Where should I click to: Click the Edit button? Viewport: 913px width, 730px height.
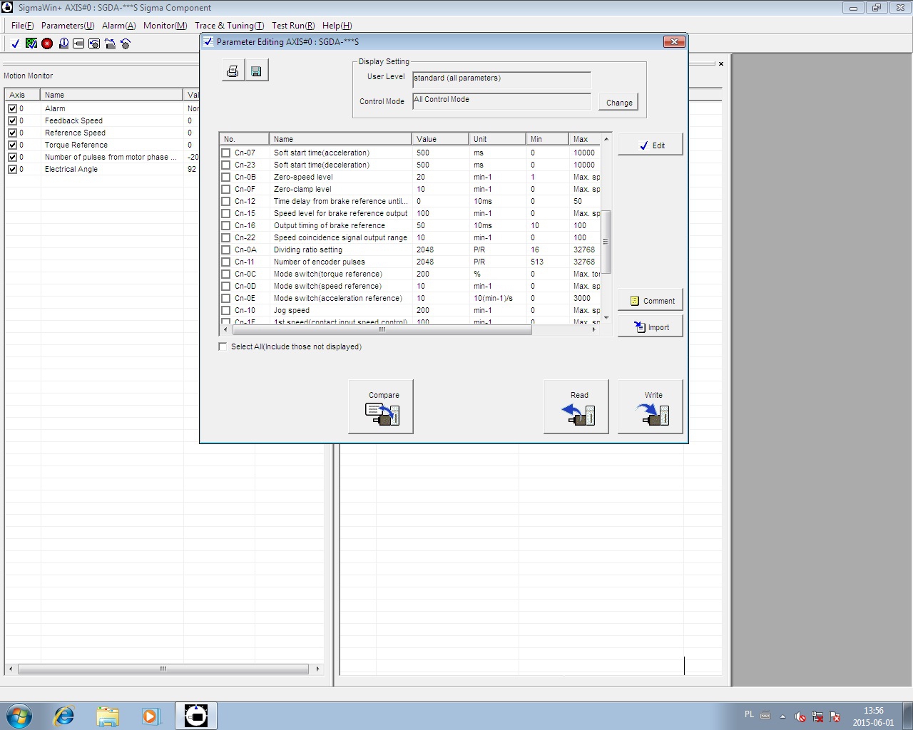[x=651, y=145]
